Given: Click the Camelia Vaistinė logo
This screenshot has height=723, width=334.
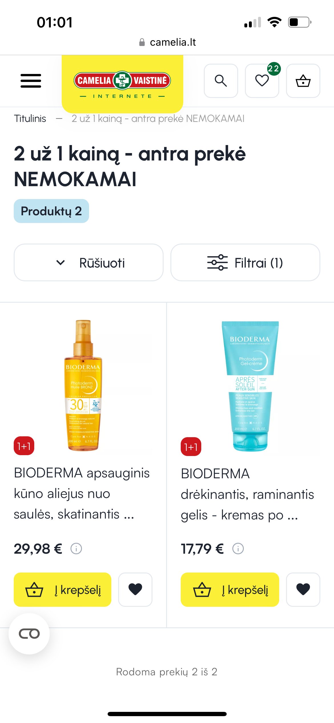Looking at the screenshot, I should click(122, 83).
